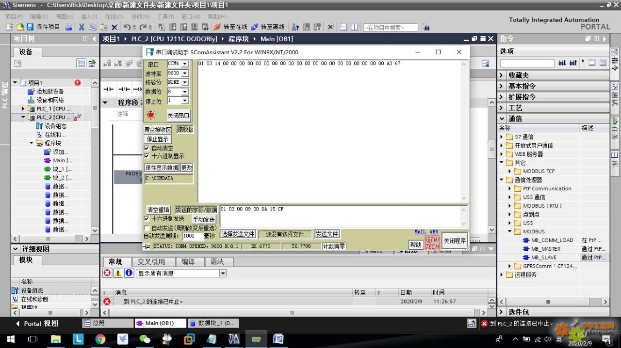Viewport: 621px width, 348px height.
Task: Click the search down icon in options panel
Action: [562, 63]
